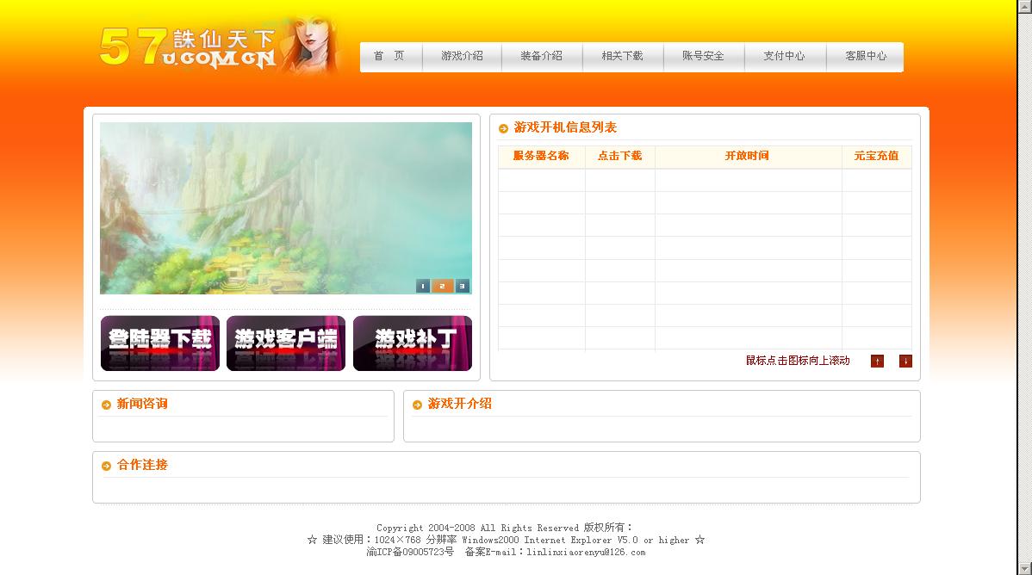Click the red scroll-down arrow icon
This screenshot has height=575, width=1032.
[905, 362]
